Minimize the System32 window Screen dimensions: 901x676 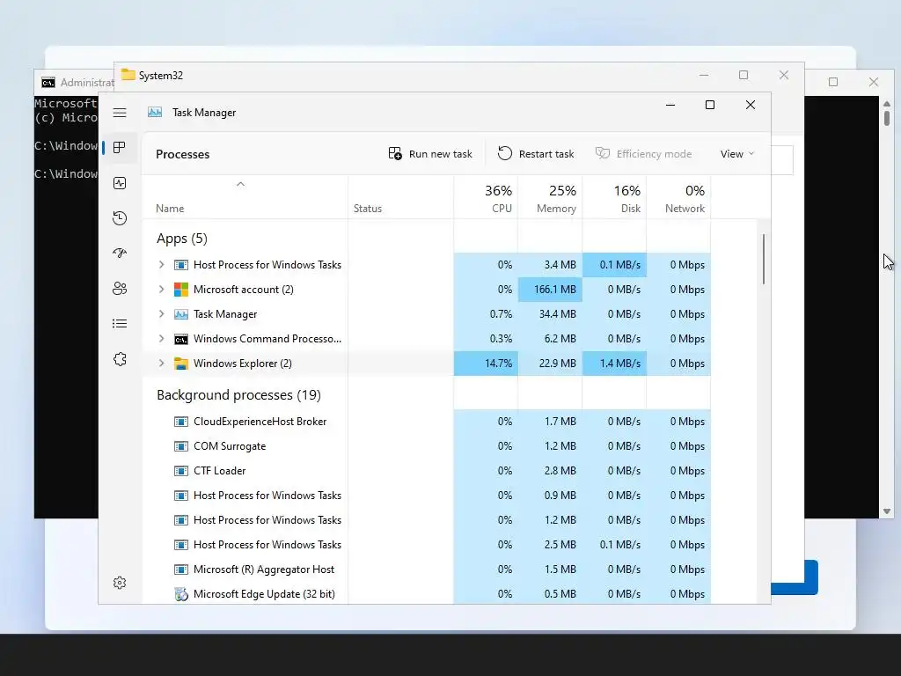[x=704, y=76]
